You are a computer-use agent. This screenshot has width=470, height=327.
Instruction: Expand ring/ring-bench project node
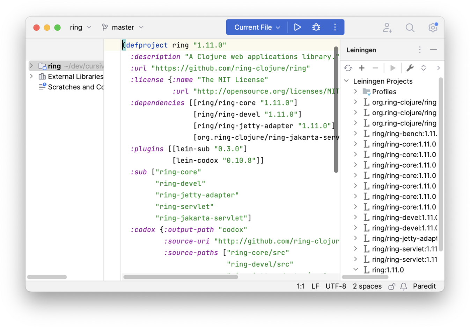(x=355, y=133)
